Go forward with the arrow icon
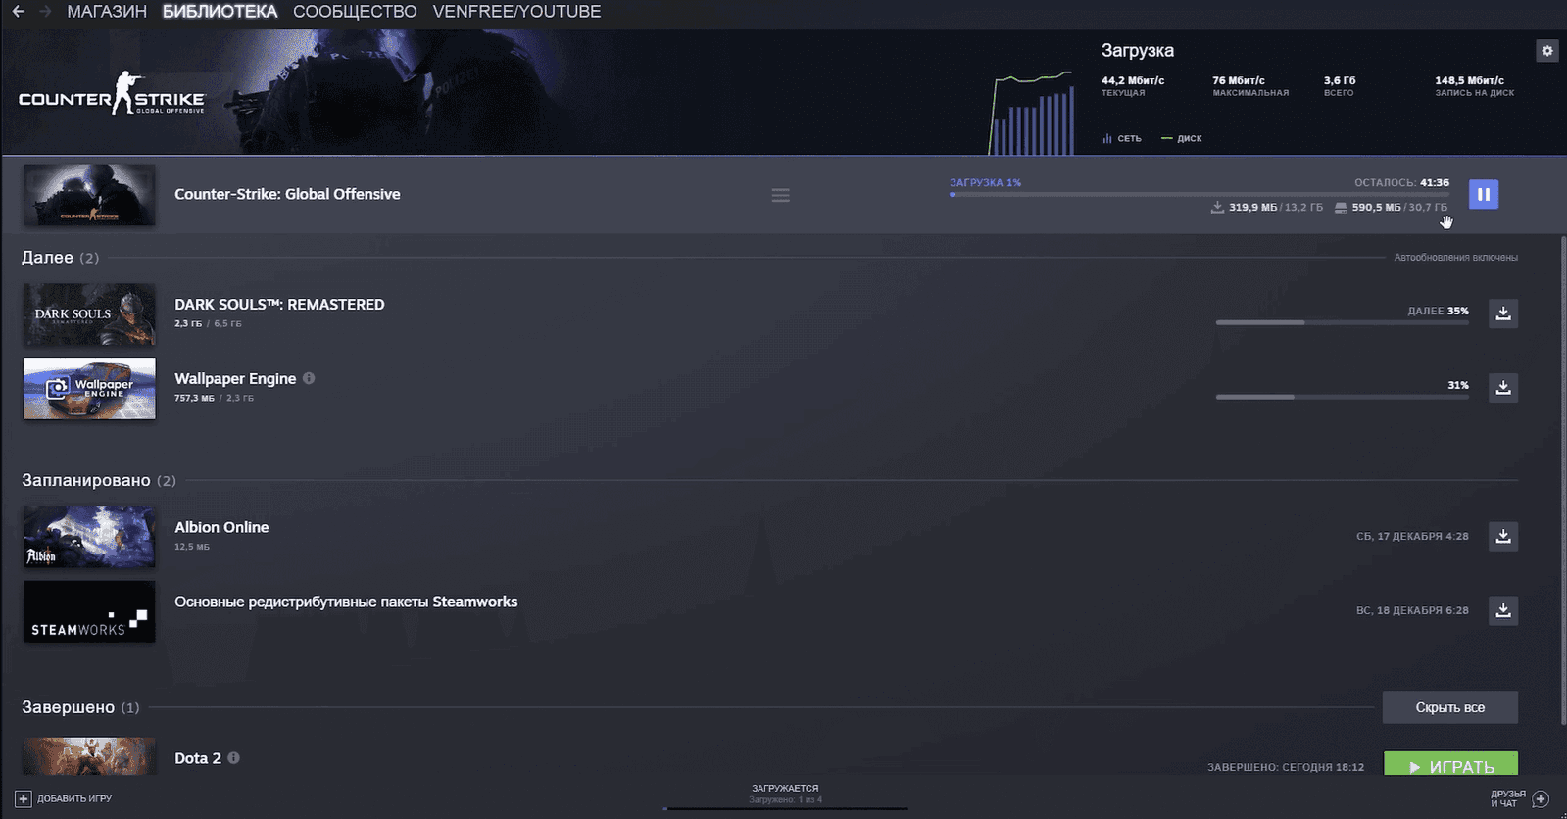Image resolution: width=1567 pixels, height=819 pixels. click(x=45, y=12)
